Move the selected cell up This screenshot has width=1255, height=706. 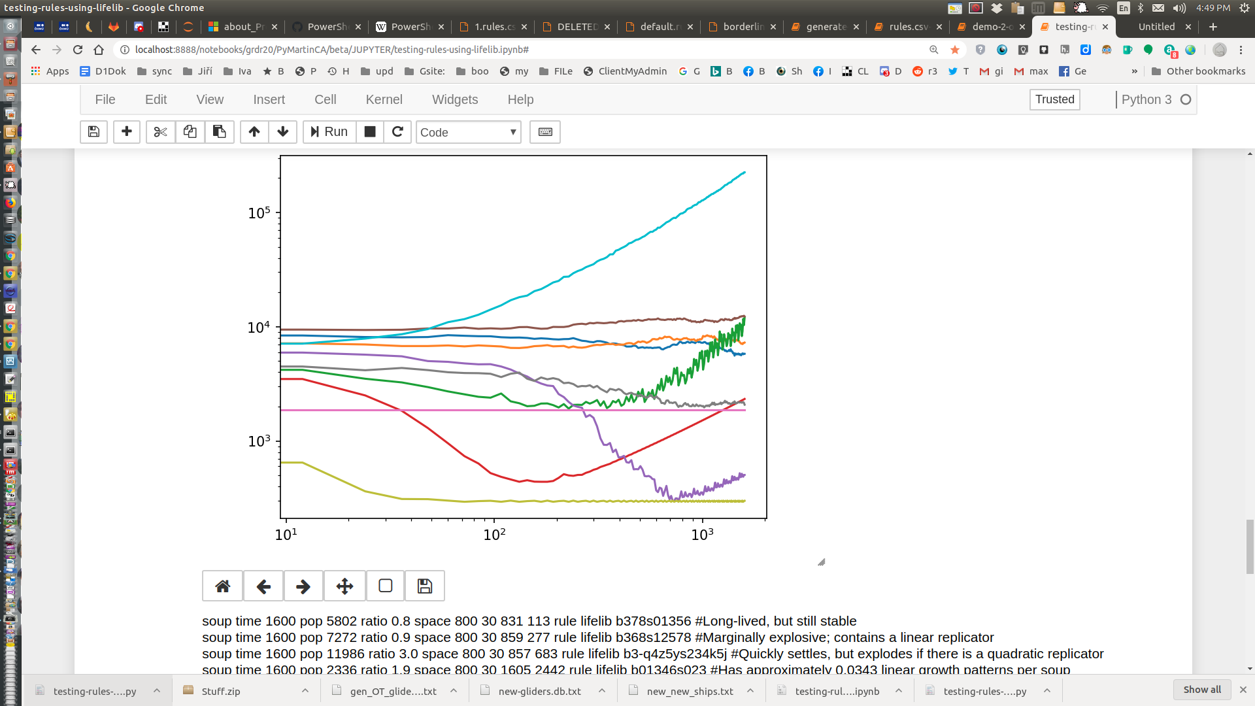[254, 132]
